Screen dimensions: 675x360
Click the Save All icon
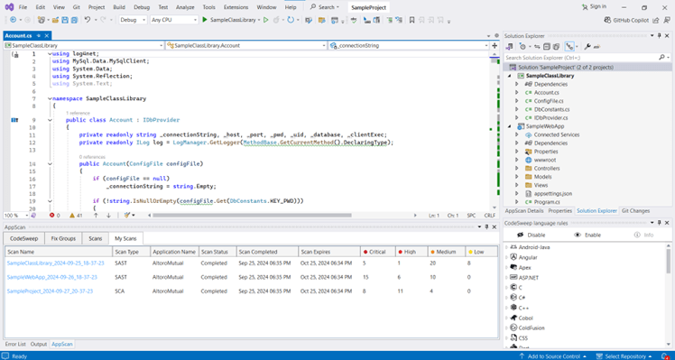click(x=74, y=20)
